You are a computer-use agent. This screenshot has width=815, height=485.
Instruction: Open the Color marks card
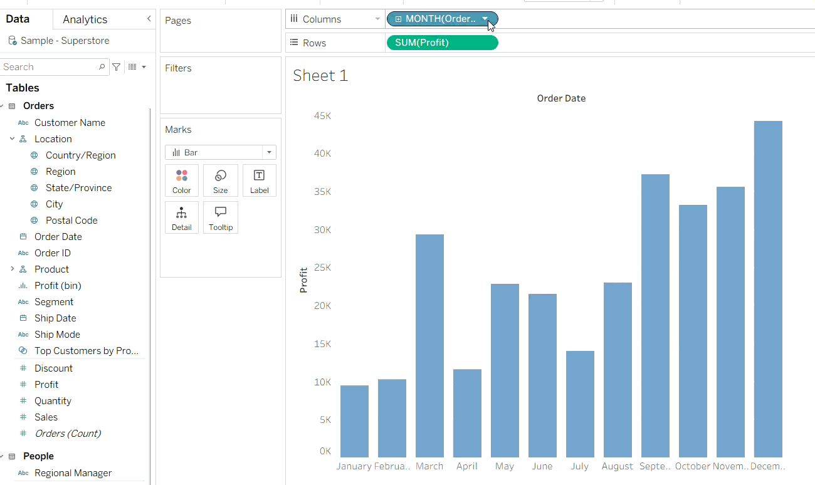[182, 180]
